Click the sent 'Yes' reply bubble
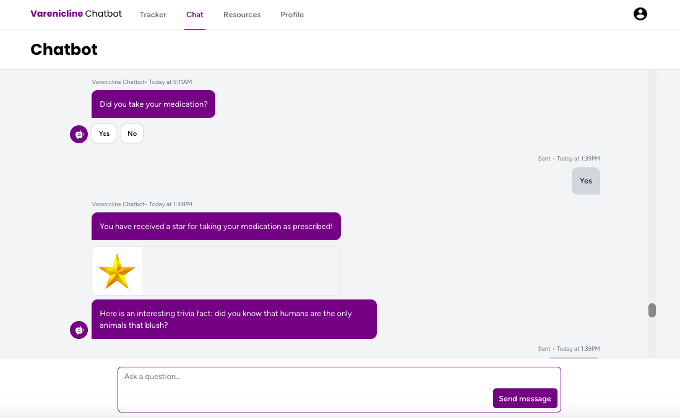Image resolution: width=680 pixels, height=418 pixels. pyautogui.click(x=585, y=181)
